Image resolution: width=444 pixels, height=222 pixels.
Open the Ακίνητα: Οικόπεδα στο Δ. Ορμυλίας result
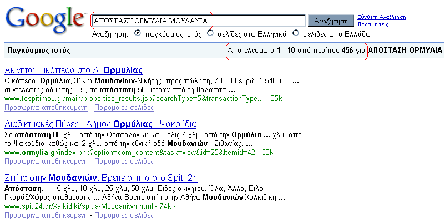click(x=73, y=70)
